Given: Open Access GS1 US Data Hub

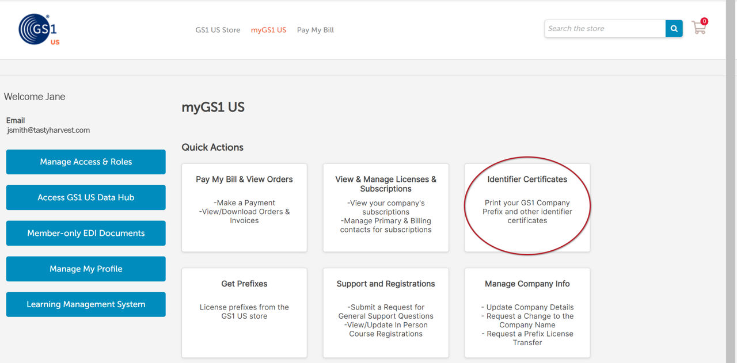Looking at the screenshot, I should tap(86, 197).
